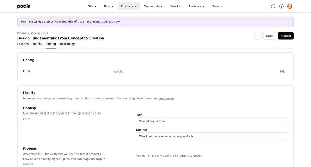Expand the Products dropdown menu
The width and height of the screenshot is (311, 167).
pyautogui.click(x=129, y=6)
